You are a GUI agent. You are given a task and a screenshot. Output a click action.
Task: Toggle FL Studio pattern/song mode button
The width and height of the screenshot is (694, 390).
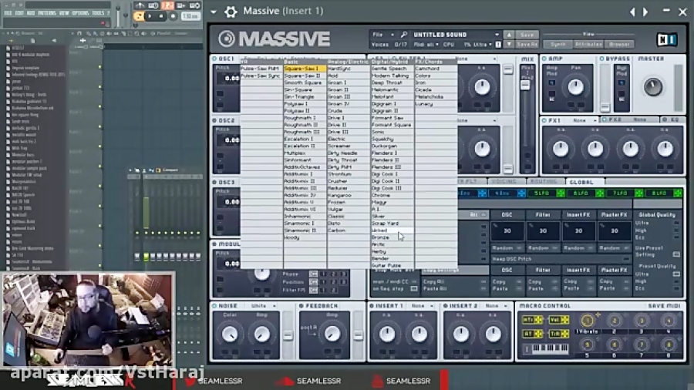[139, 16]
